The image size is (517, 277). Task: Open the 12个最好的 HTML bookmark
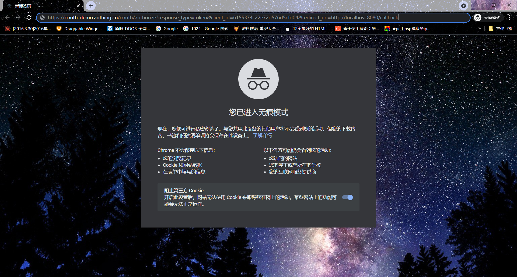coord(308,29)
